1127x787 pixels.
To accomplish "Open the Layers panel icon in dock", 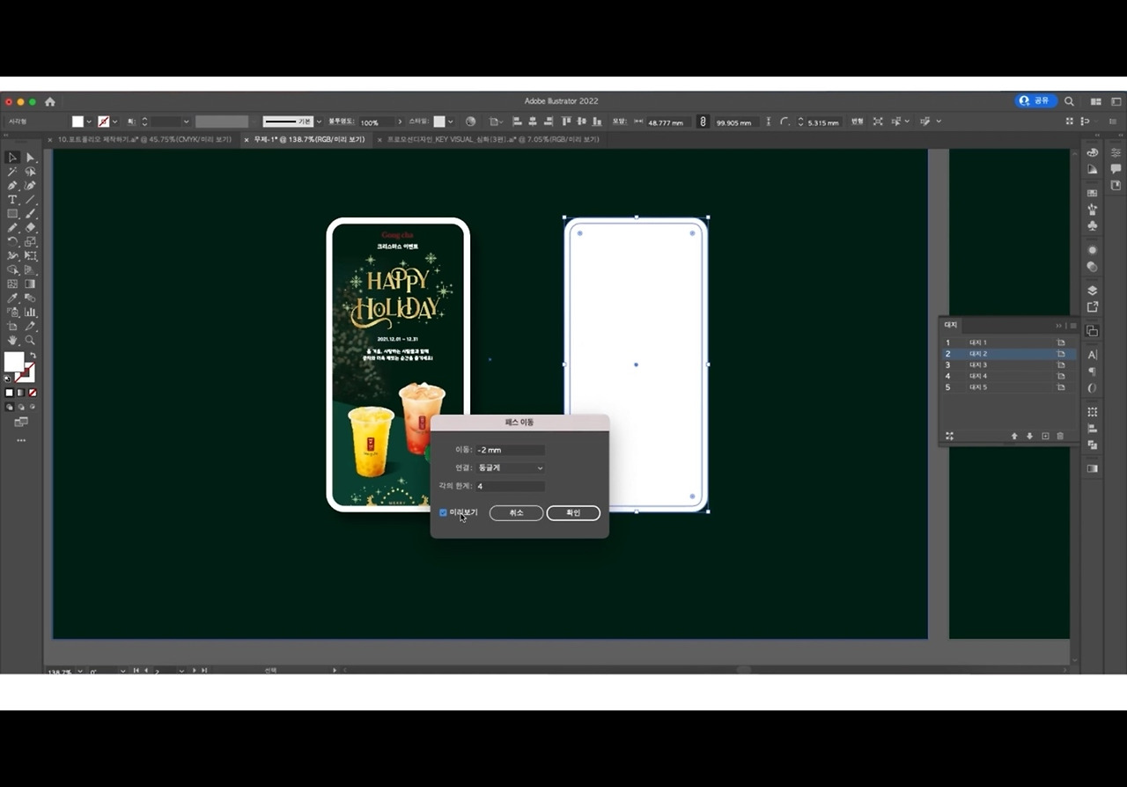I will pos(1093,291).
